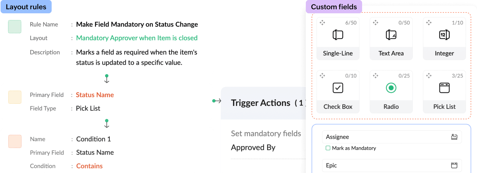The height and width of the screenshot is (173, 477).
Task: Click the green swatch beside Rule Name
Action: (x=15, y=27)
